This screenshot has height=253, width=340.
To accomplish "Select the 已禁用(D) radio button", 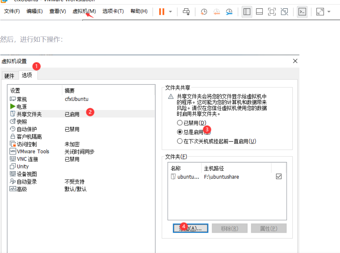I will pyautogui.click(x=191, y=123).
